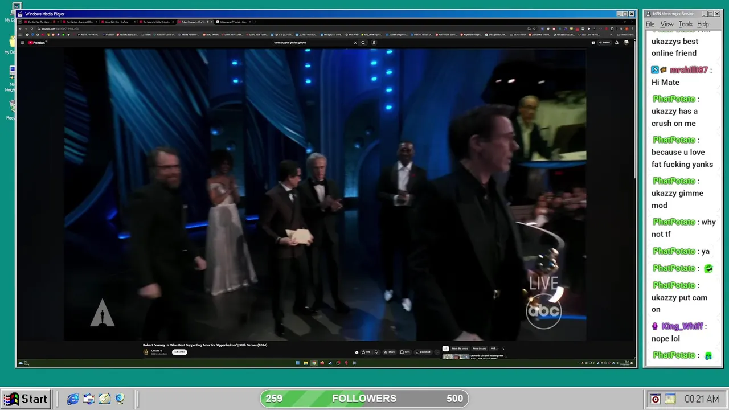Open YouTube notifications bell
The image size is (729, 410).
[x=616, y=43]
